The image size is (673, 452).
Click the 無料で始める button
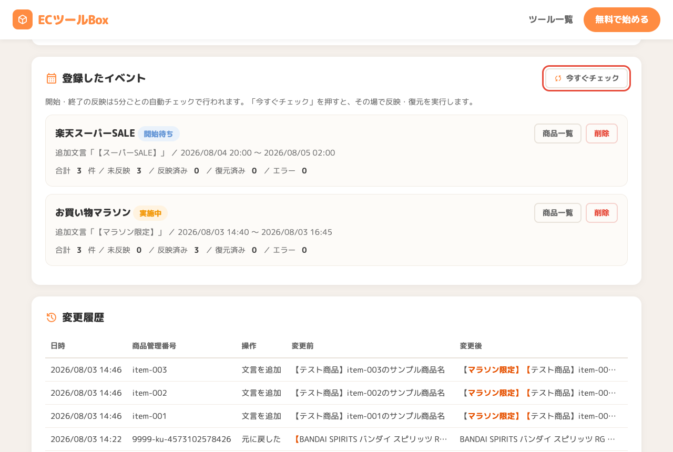point(622,19)
